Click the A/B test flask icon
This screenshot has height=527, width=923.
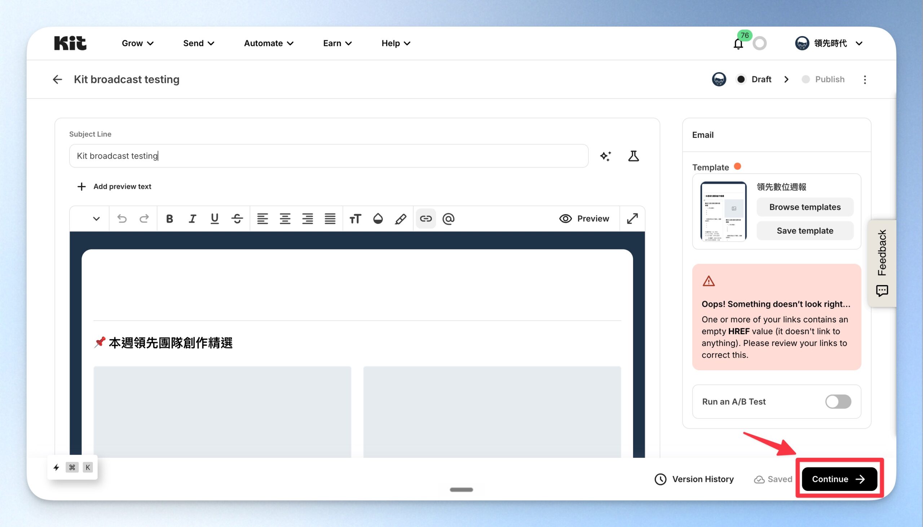pos(633,156)
